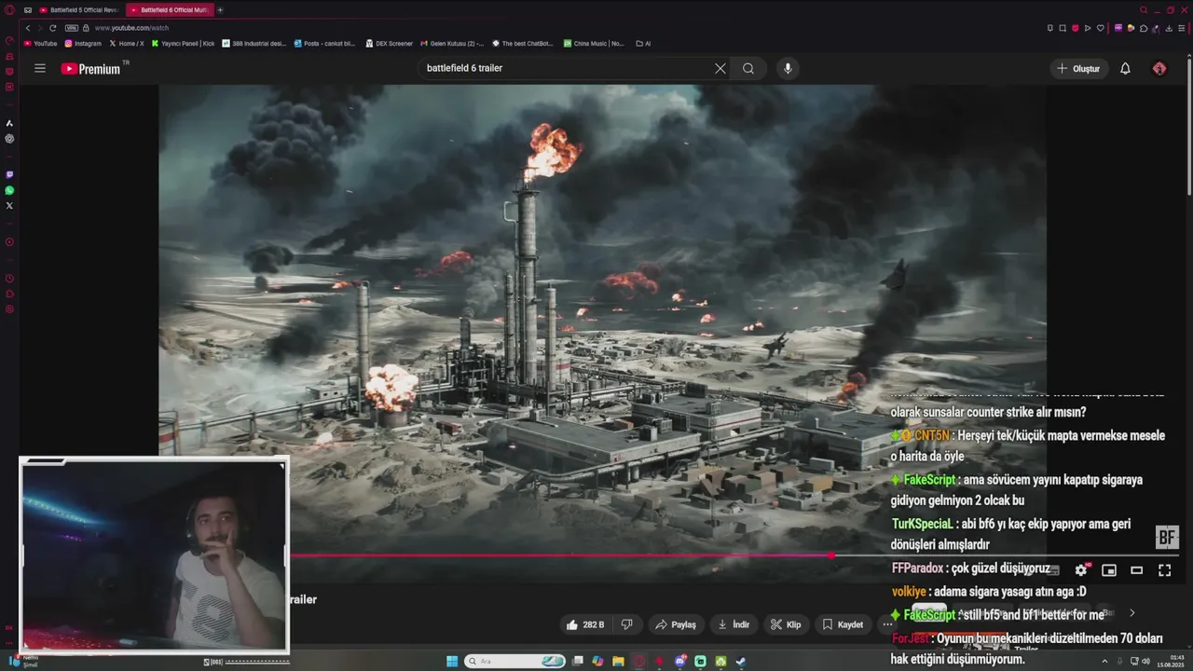Switch to theater mode icon
The height and width of the screenshot is (671, 1193).
tap(1137, 570)
